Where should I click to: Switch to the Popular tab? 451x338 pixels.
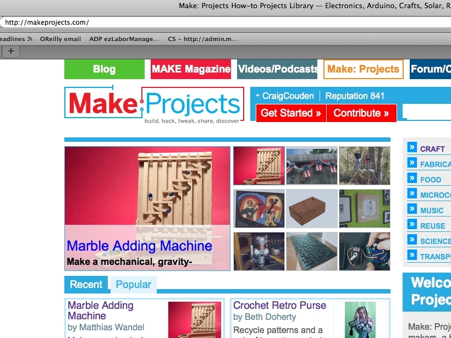(x=134, y=284)
